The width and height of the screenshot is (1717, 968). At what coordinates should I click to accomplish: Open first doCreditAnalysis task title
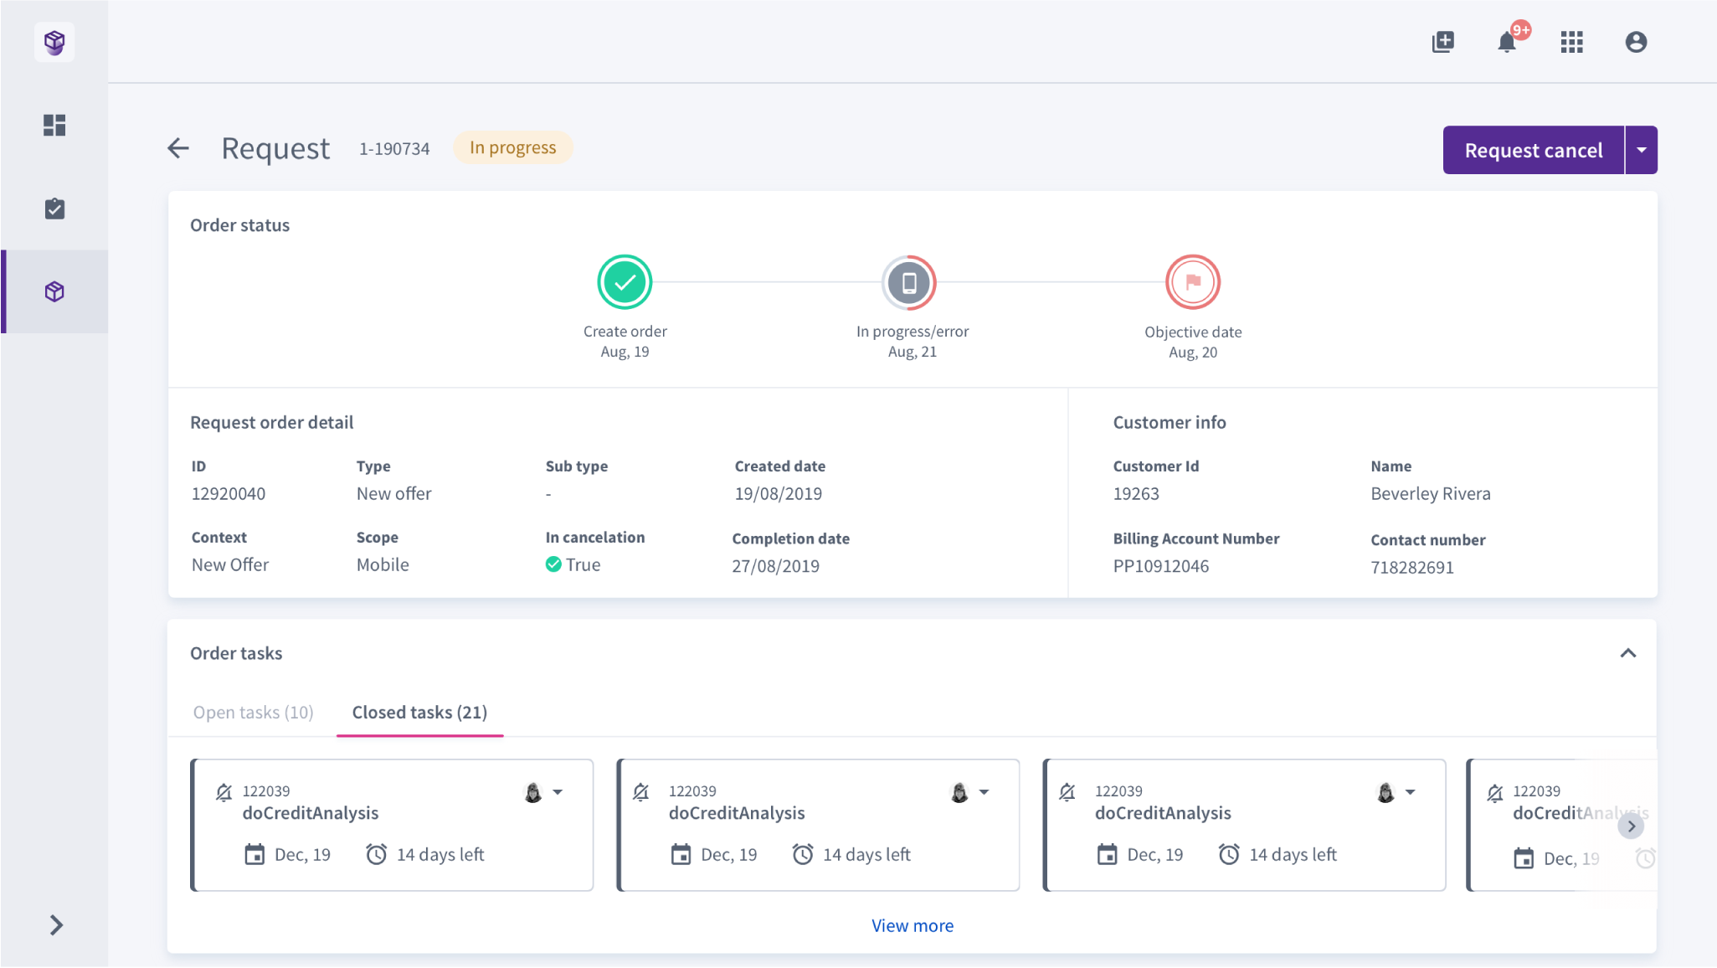[311, 813]
